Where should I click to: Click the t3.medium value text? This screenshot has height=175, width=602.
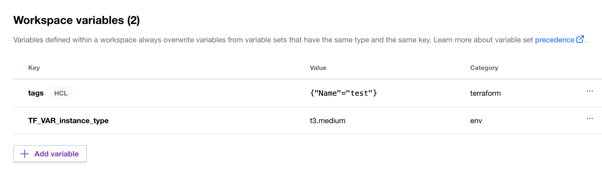click(327, 120)
